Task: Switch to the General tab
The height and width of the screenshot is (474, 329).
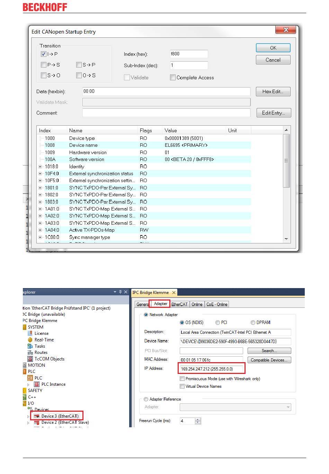Action: pyautogui.click(x=142, y=304)
